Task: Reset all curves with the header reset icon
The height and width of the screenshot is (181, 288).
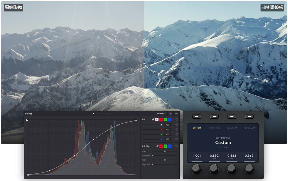Action: click(x=171, y=114)
